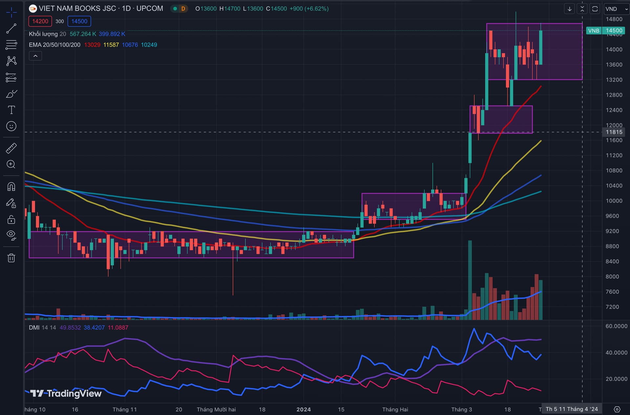Screen dimensions: 630x415
Task: Choose the text annotation tool
Action: point(11,110)
